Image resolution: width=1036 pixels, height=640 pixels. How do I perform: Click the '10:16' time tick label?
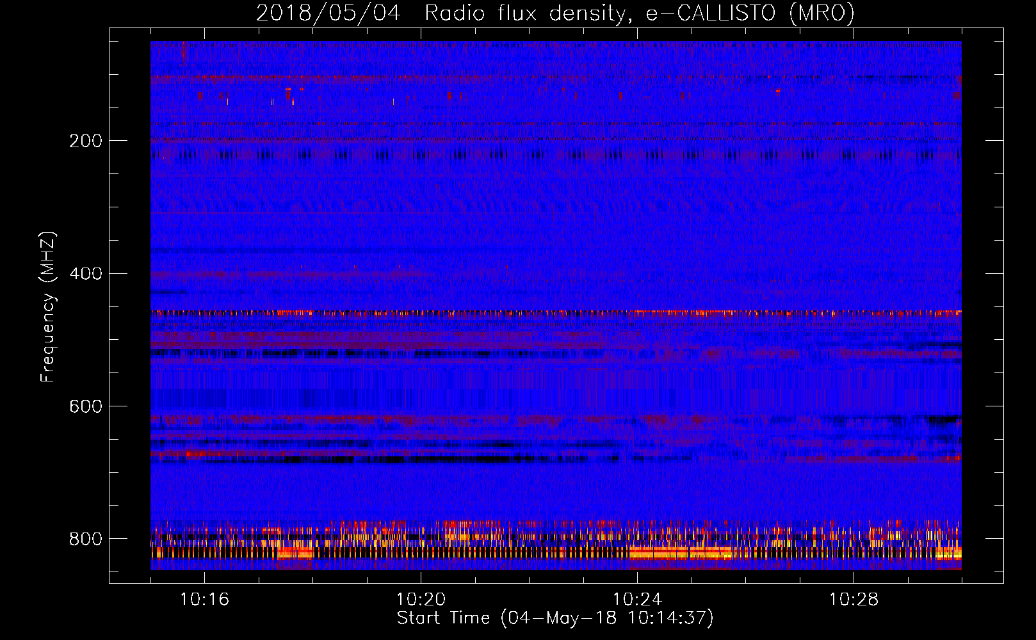pos(204,600)
